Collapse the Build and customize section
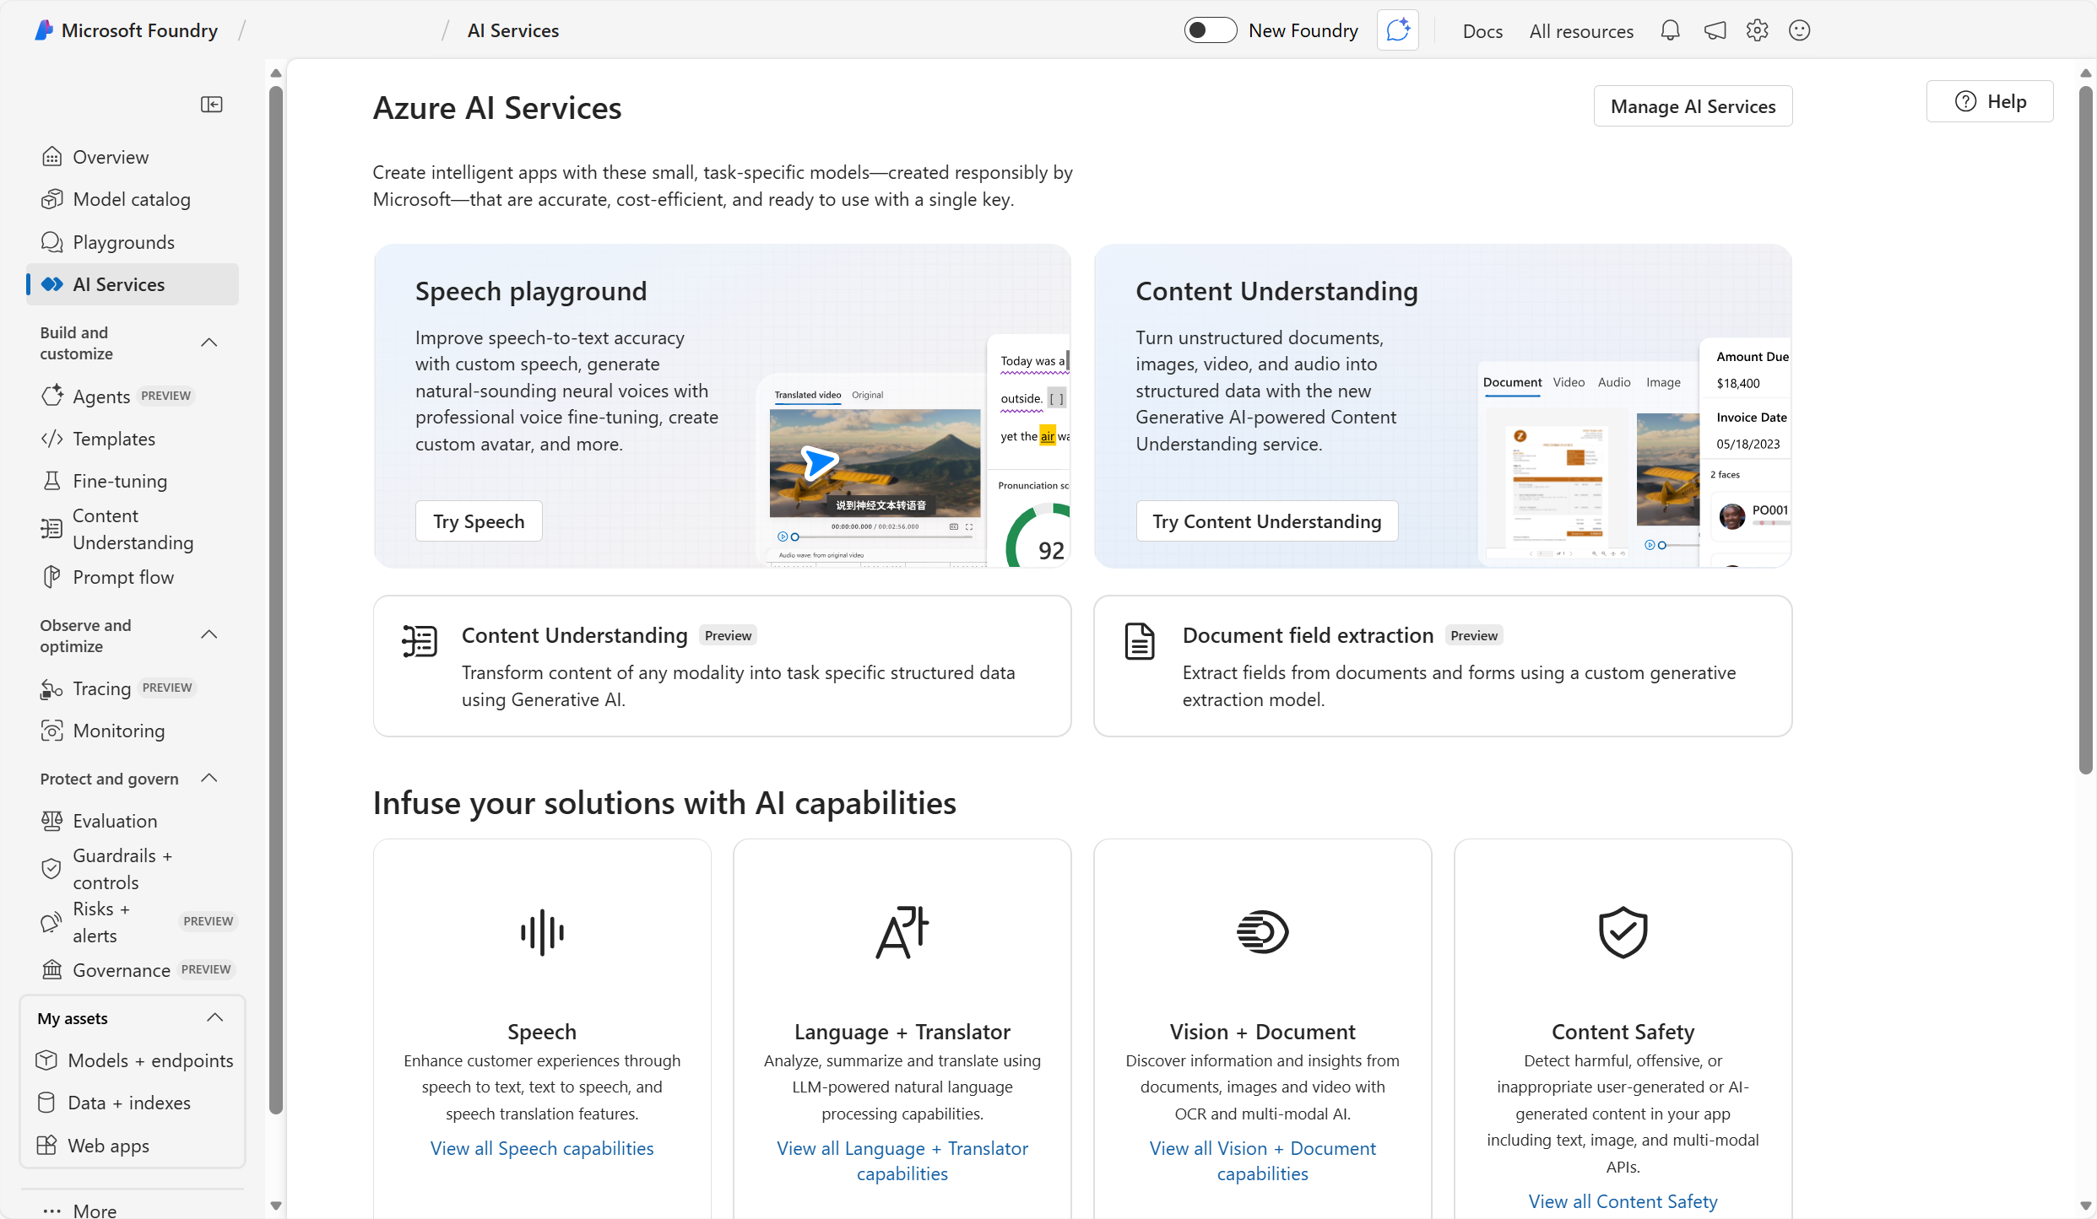Image resolution: width=2097 pixels, height=1219 pixels. (209, 343)
